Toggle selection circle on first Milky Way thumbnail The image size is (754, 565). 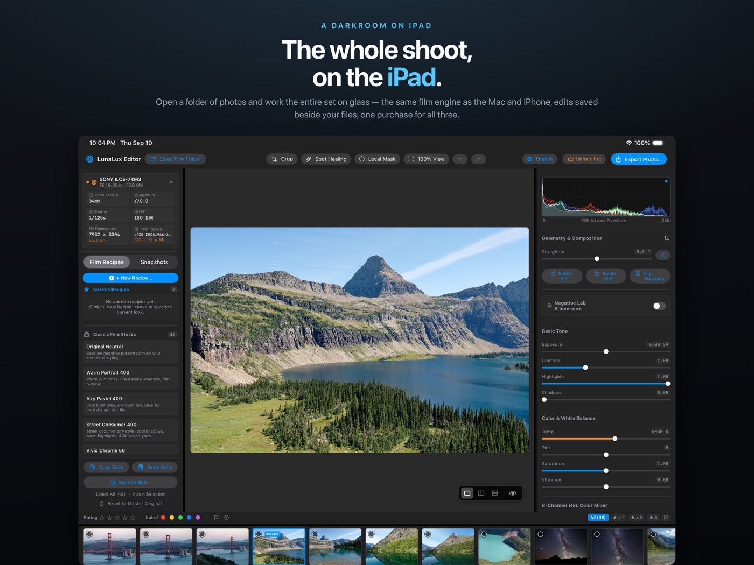pos(541,534)
